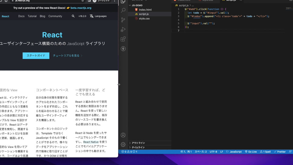
Task: Open the lightning bolt activity bar icon
Action: click(x=123, y=49)
